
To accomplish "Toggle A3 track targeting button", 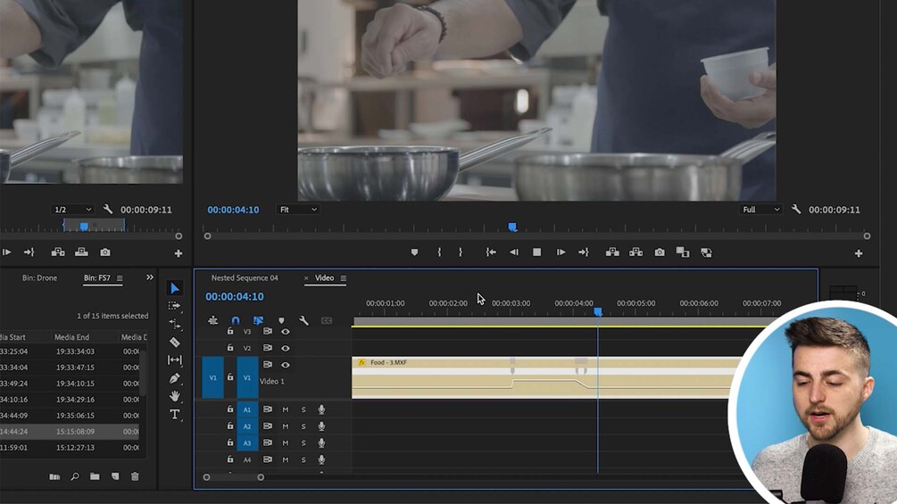I will 247,442.
